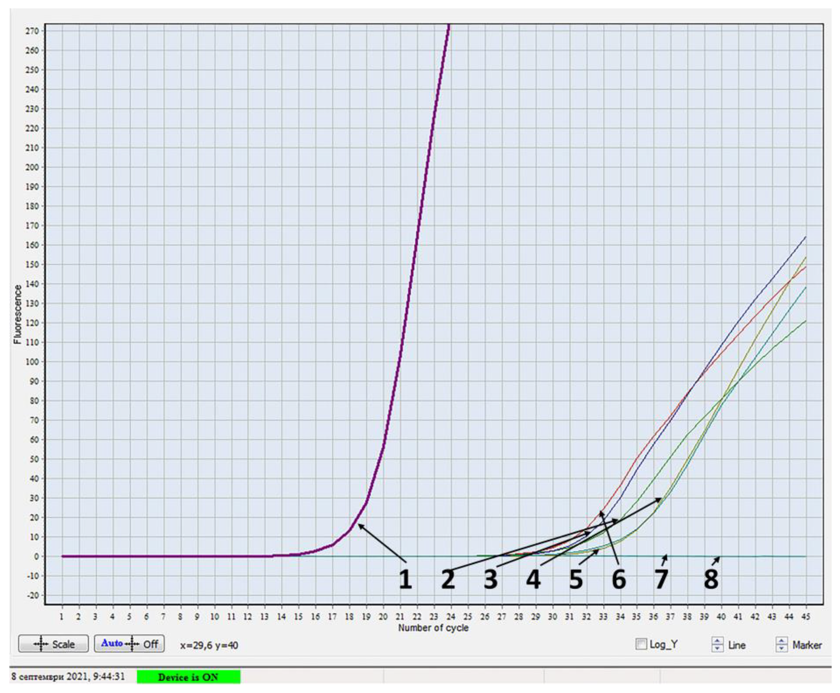Click the 270 value on y-axis
Screen dimensions: 840x693
coord(32,31)
